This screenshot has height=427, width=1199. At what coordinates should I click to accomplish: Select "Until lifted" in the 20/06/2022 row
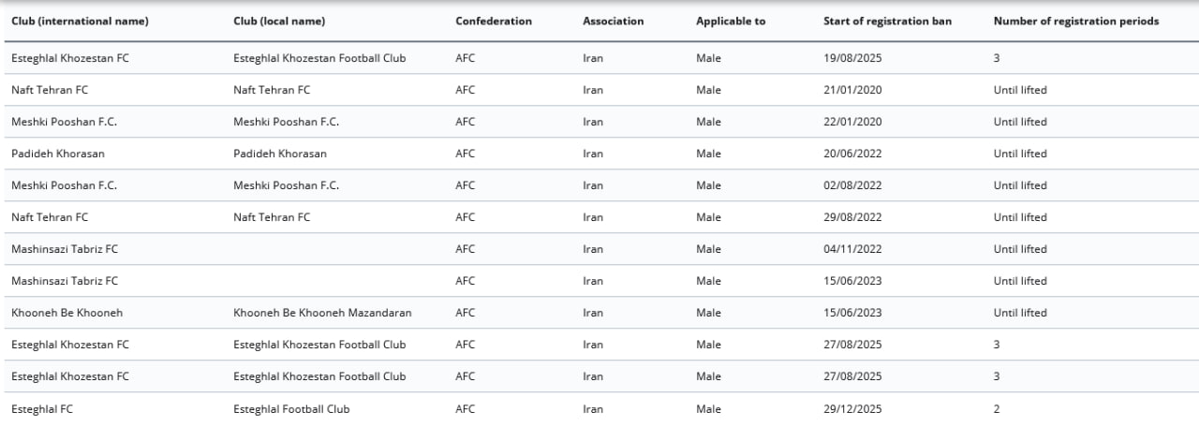tap(1020, 154)
